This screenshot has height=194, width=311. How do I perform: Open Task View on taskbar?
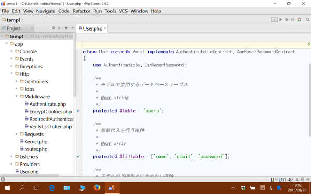click(x=36, y=188)
